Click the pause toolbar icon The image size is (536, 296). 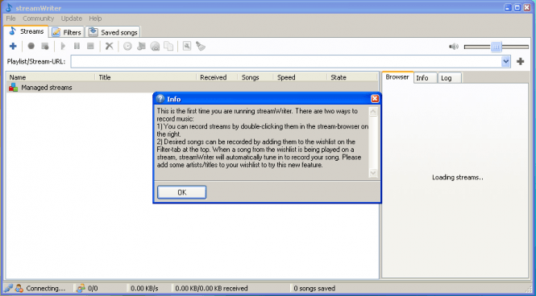77,46
